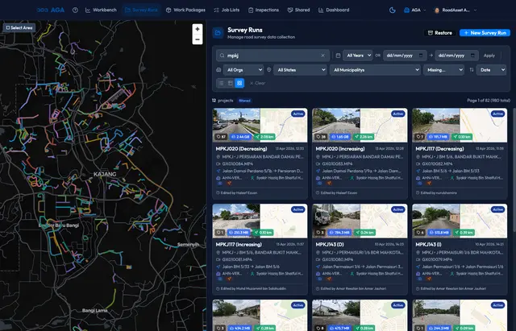
Task: Click the calendar icon beside All Years
Action: click(x=338, y=56)
